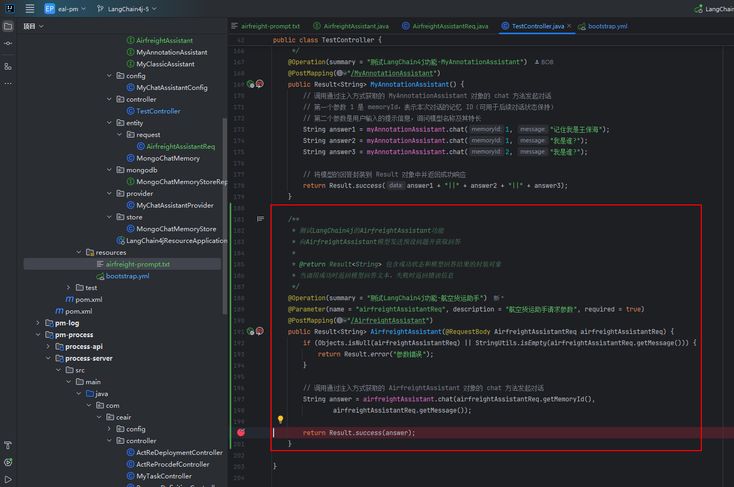Image resolution: width=734 pixels, height=487 pixels.
Task: Open /MyAnnotationAssistant URL mapping link
Action: coord(392,73)
